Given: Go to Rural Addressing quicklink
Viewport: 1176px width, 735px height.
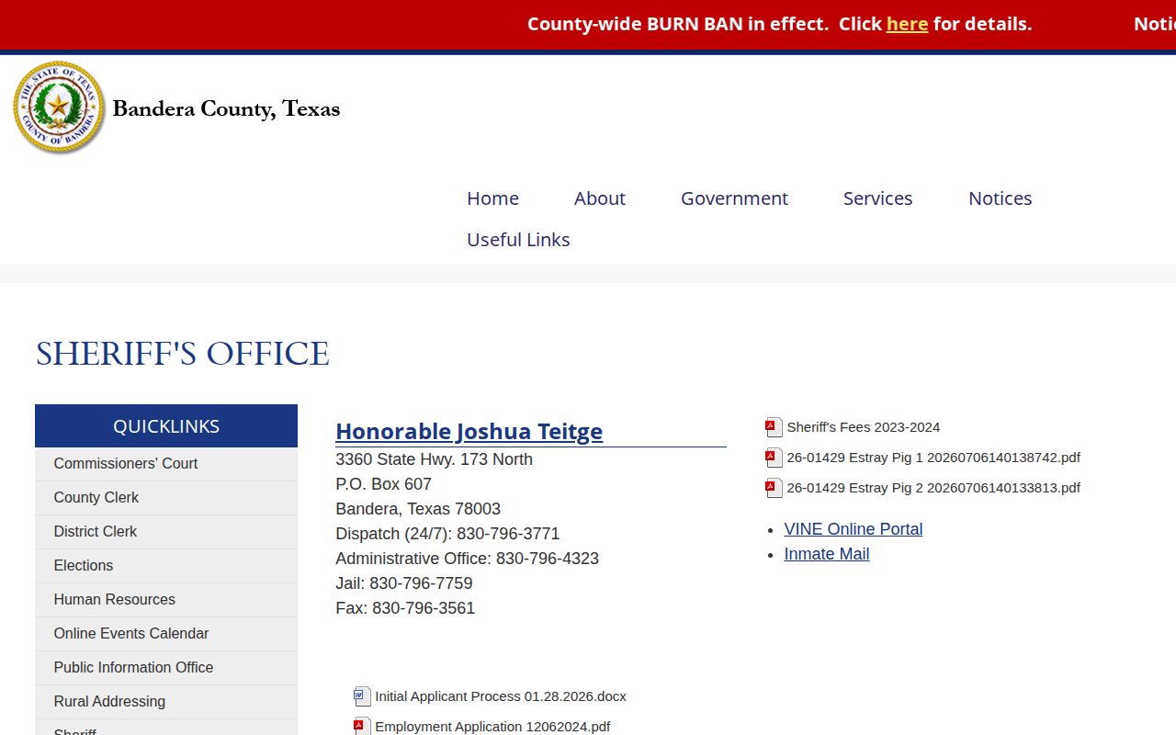Looking at the screenshot, I should pyautogui.click(x=166, y=702).
